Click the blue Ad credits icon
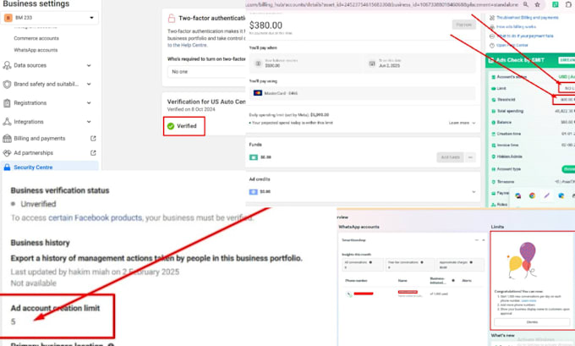Image resolution: width=575 pixels, height=346 pixels. pyautogui.click(x=254, y=192)
